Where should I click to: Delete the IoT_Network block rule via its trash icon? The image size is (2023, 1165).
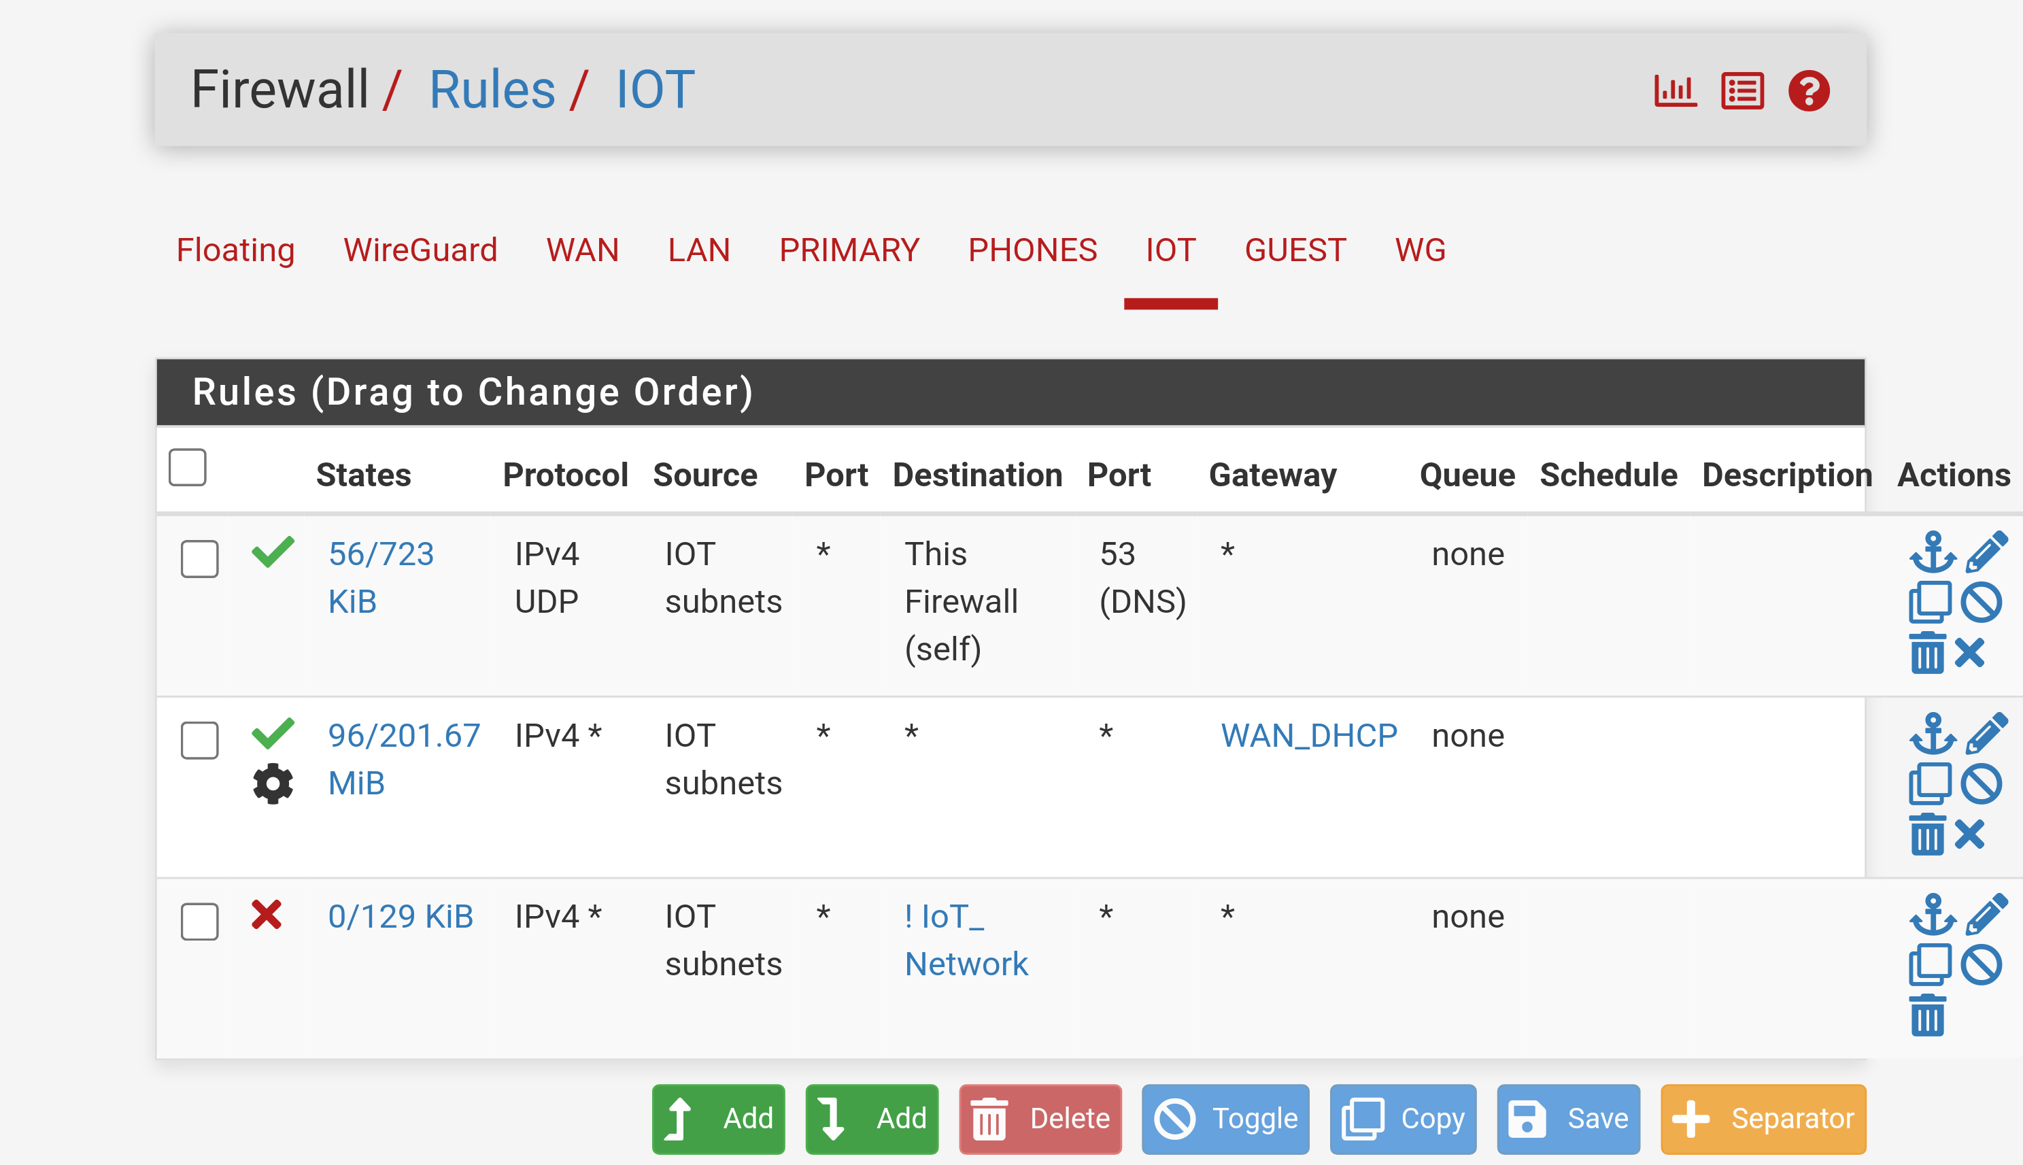coord(1927,1015)
